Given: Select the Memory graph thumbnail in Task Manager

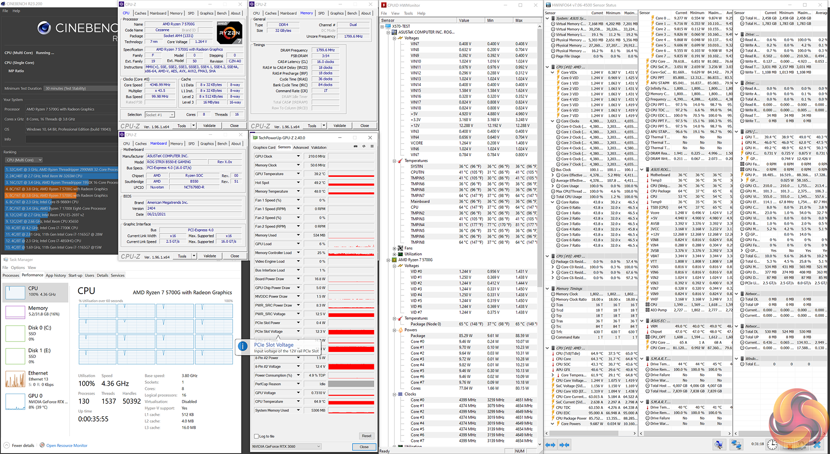Looking at the screenshot, I should pos(15,311).
